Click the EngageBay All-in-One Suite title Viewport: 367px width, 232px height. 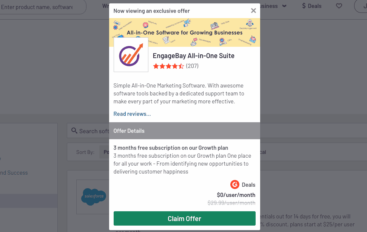[194, 56]
